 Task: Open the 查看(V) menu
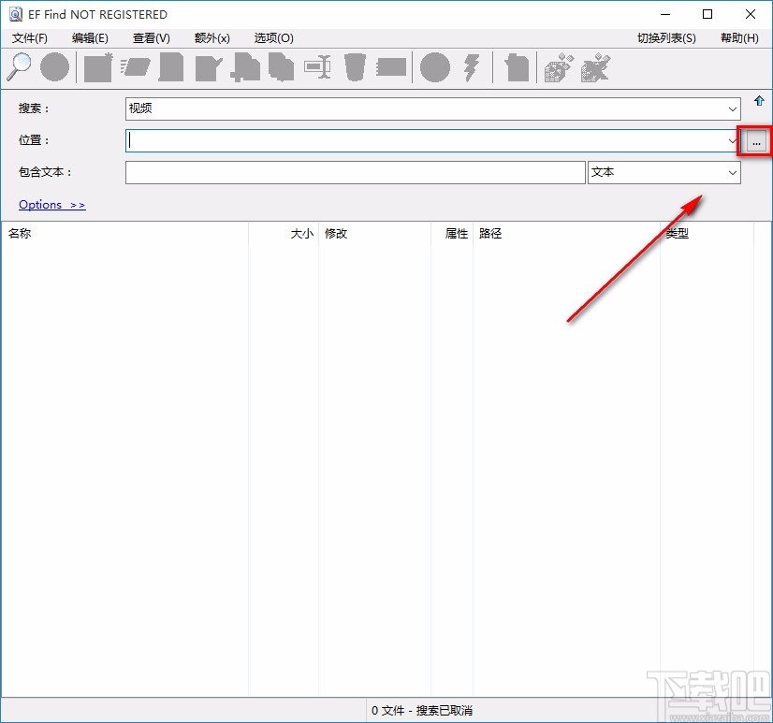click(x=152, y=38)
